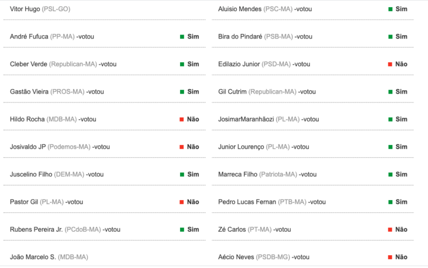Click Josivaldo JP's Não vote label

click(193, 147)
